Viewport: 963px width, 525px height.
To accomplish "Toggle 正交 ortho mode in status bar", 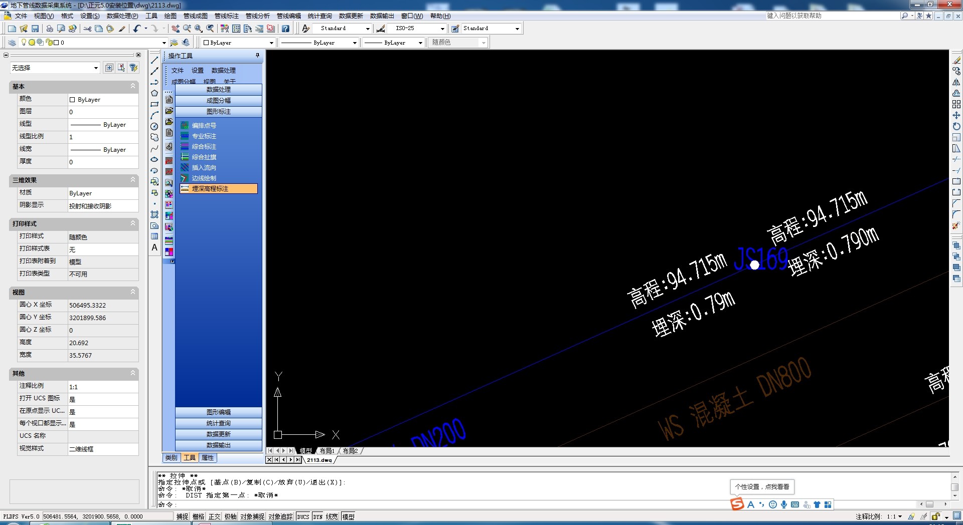I will 215,516.
